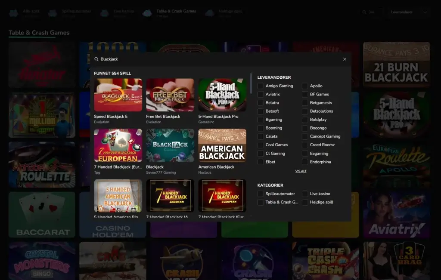Check the Endorphina provider checkbox
441x280 pixels.
tap(305, 162)
